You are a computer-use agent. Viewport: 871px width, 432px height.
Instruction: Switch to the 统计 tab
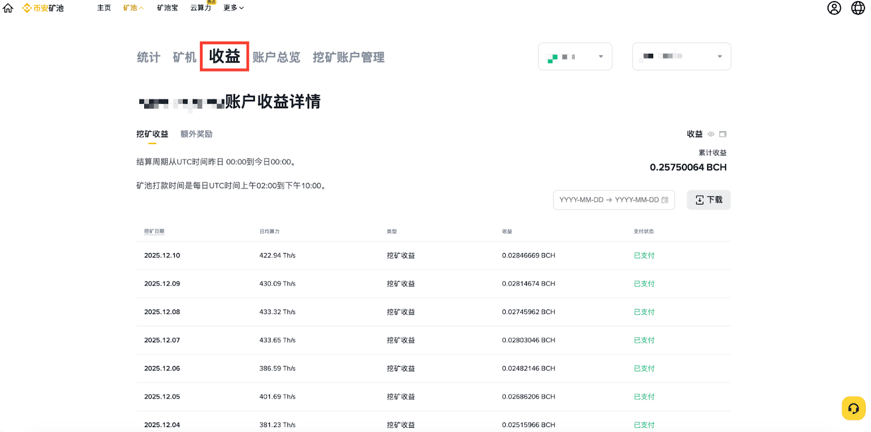148,57
